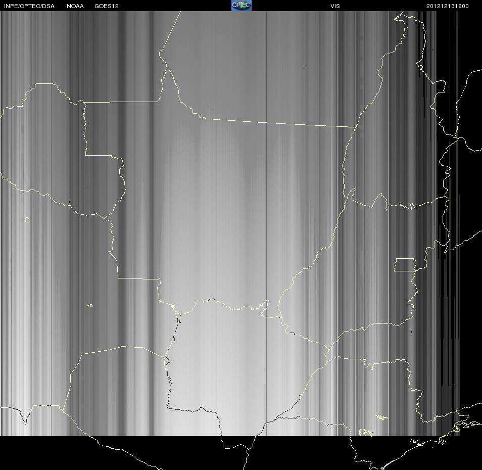This screenshot has height=470, width=482.
Task: Click the small black dot in the upper-center region
Action: coord(307,66)
